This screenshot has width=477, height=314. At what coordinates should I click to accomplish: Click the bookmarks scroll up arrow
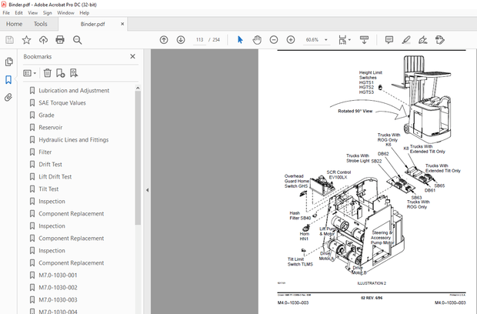coord(138,88)
